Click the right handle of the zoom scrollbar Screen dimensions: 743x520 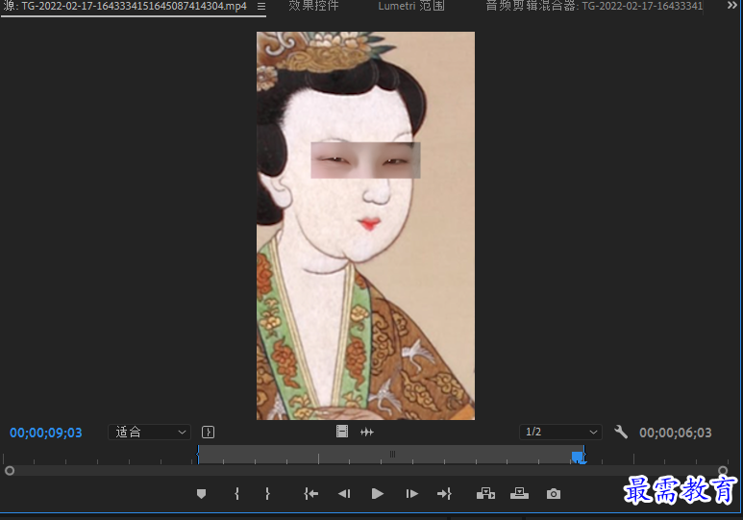723,471
